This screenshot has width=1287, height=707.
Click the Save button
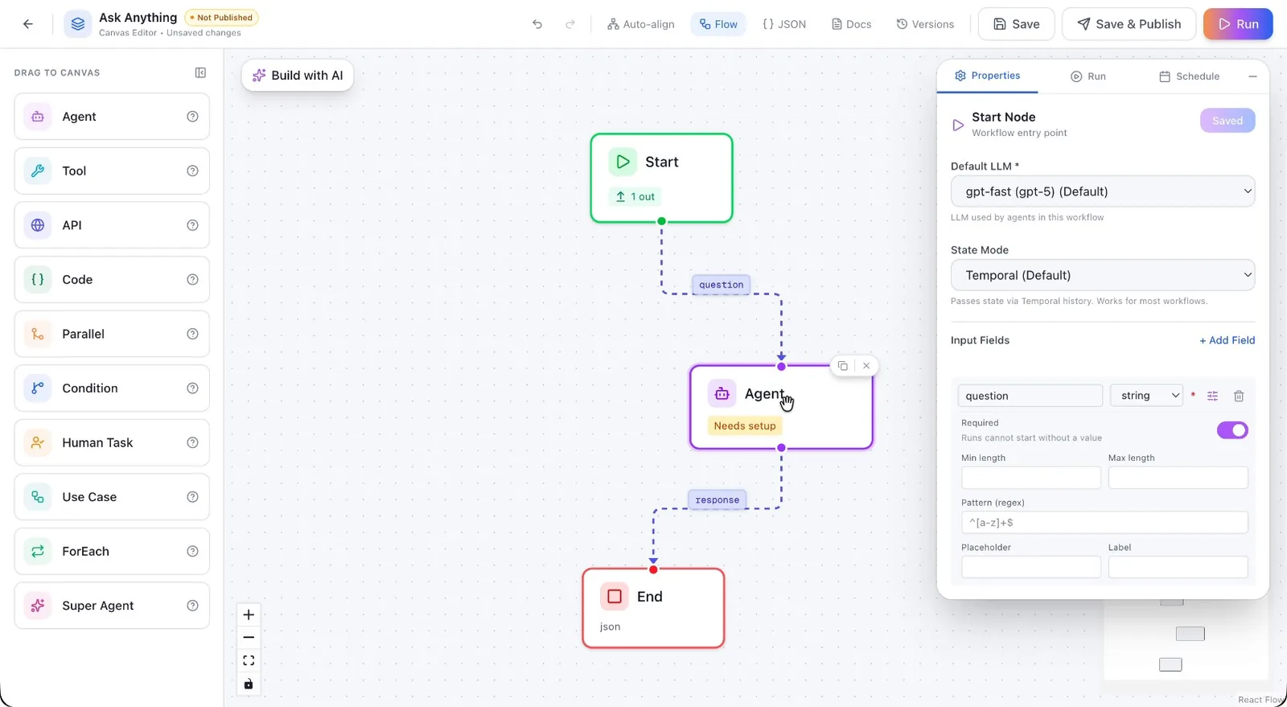click(1016, 24)
